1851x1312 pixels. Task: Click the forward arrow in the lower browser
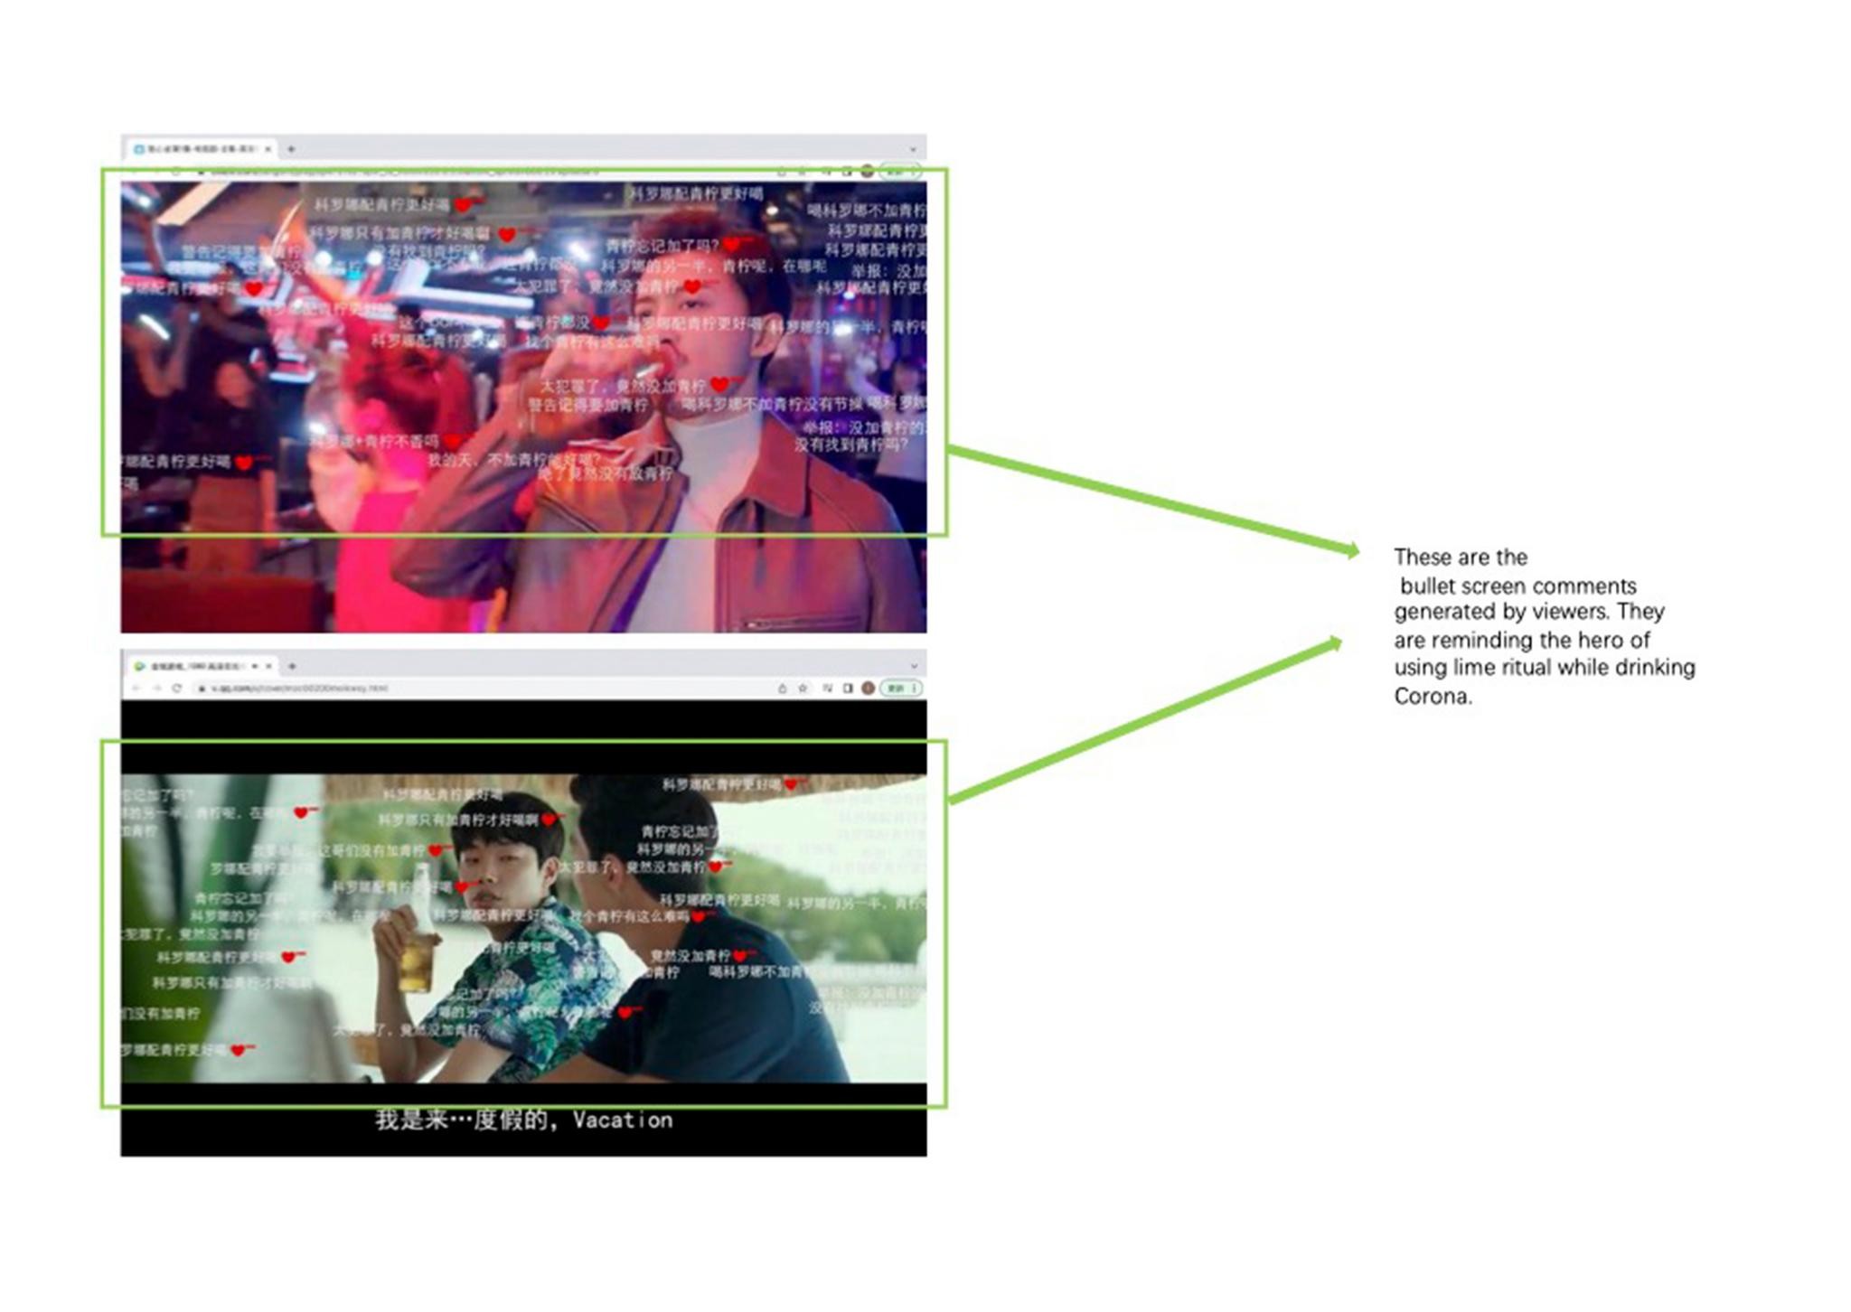tap(157, 689)
